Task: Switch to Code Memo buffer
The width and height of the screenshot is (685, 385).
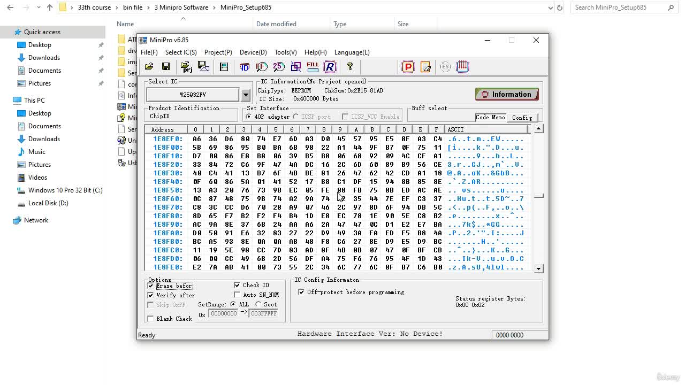Action: [490, 117]
